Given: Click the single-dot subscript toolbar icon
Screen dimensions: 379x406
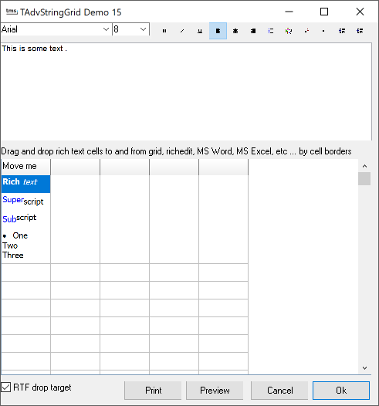Looking at the screenshot, I should tap(323, 31).
